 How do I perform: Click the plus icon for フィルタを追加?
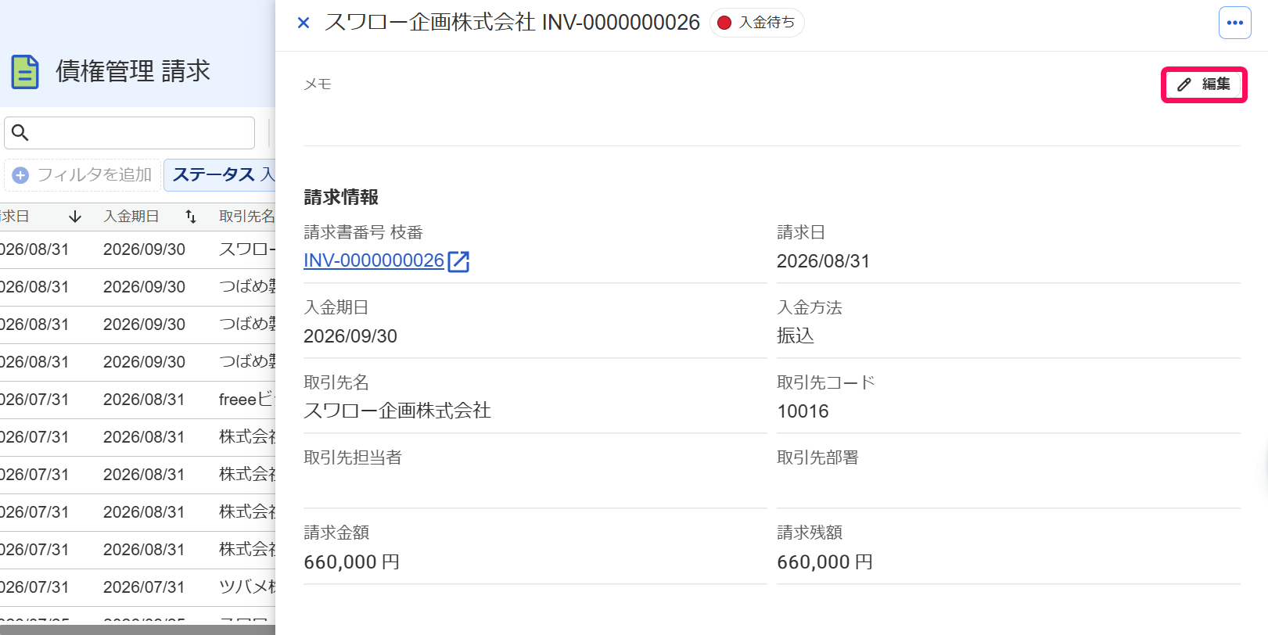click(x=21, y=175)
